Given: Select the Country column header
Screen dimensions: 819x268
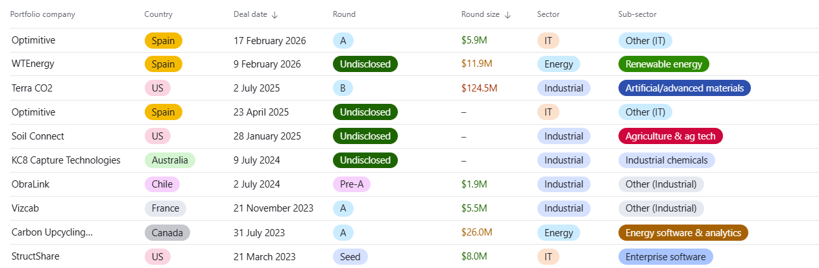Looking at the screenshot, I should coord(158,14).
